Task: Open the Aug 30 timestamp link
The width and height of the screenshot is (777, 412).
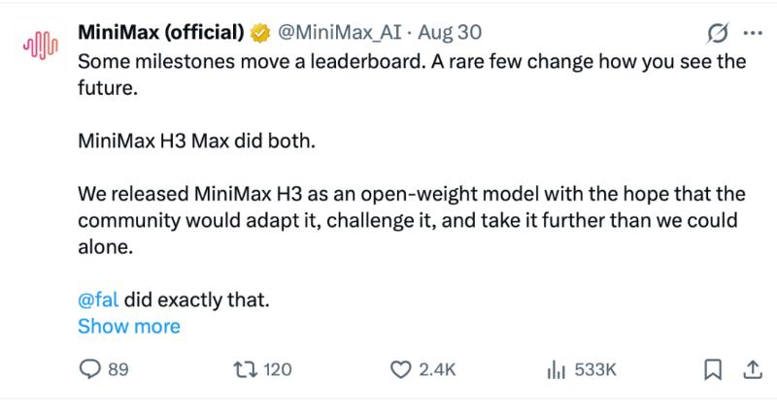Action: (x=450, y=33)
